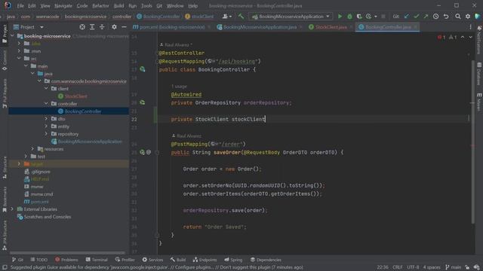Image resolution: width=483 pixels, height=271 pixels.
Task: Open Search Everywhere magnifier icon
Action: [x=458, y=17]
